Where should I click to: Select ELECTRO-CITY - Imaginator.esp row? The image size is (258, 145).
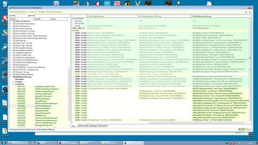(25, 70)
